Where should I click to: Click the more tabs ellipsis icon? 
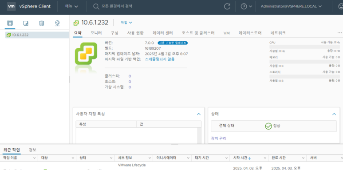pyautogui.click(x=339, y=33)
